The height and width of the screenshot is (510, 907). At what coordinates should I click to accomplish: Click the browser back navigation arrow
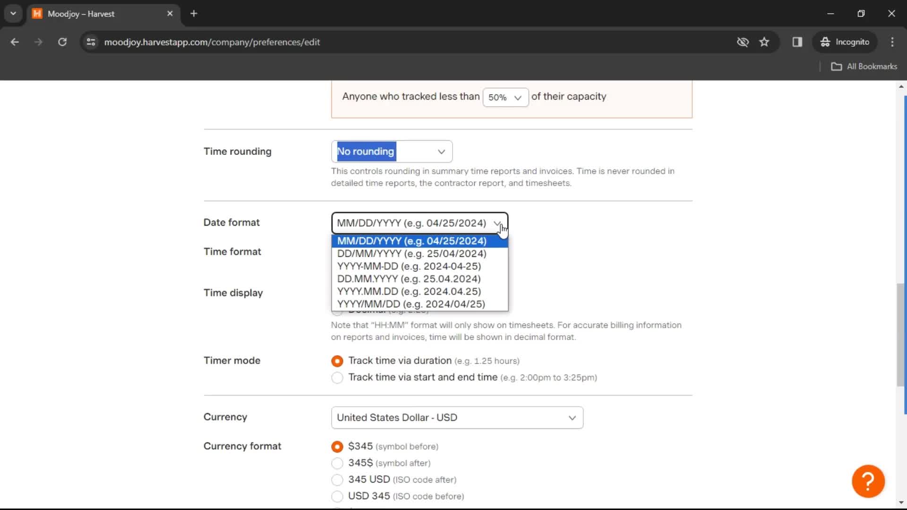point(15,42)
